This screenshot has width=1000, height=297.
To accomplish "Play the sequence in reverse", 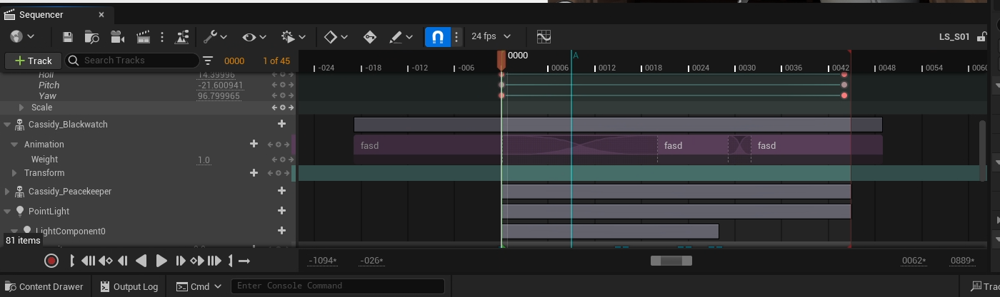I will [141, 261].
